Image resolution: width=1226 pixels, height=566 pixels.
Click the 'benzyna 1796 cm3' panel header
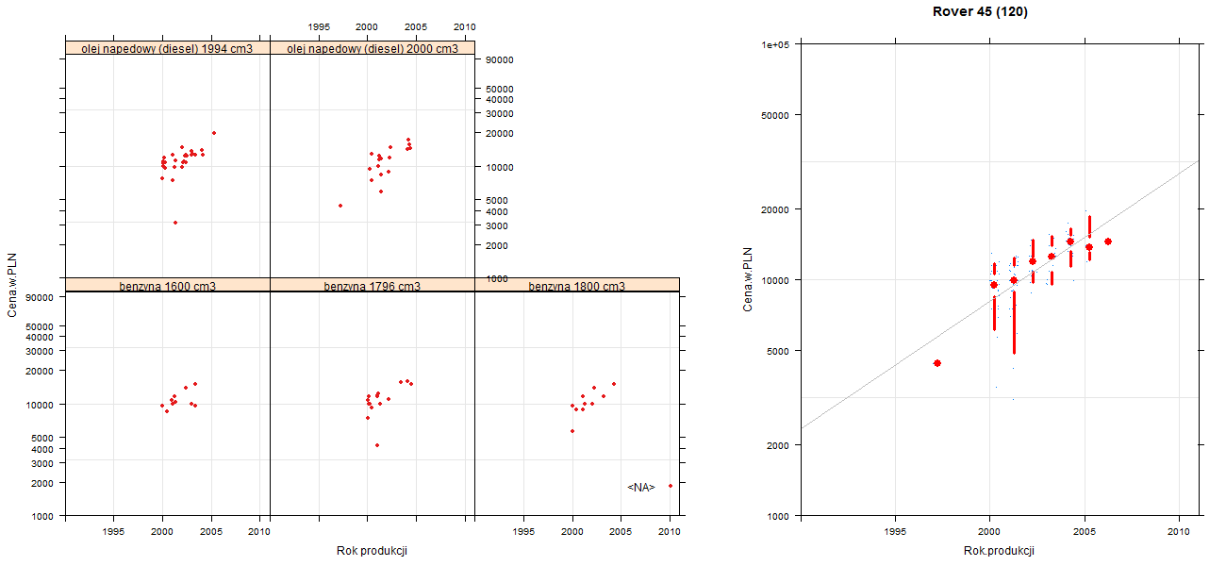tap(373, 285)
